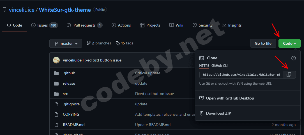Click the repository icon before vinceliuice
Screen dimensions: 304x135
(4, 10)
